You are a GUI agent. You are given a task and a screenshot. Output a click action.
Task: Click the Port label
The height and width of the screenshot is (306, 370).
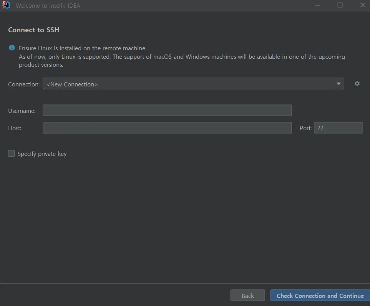pos(305,128)
